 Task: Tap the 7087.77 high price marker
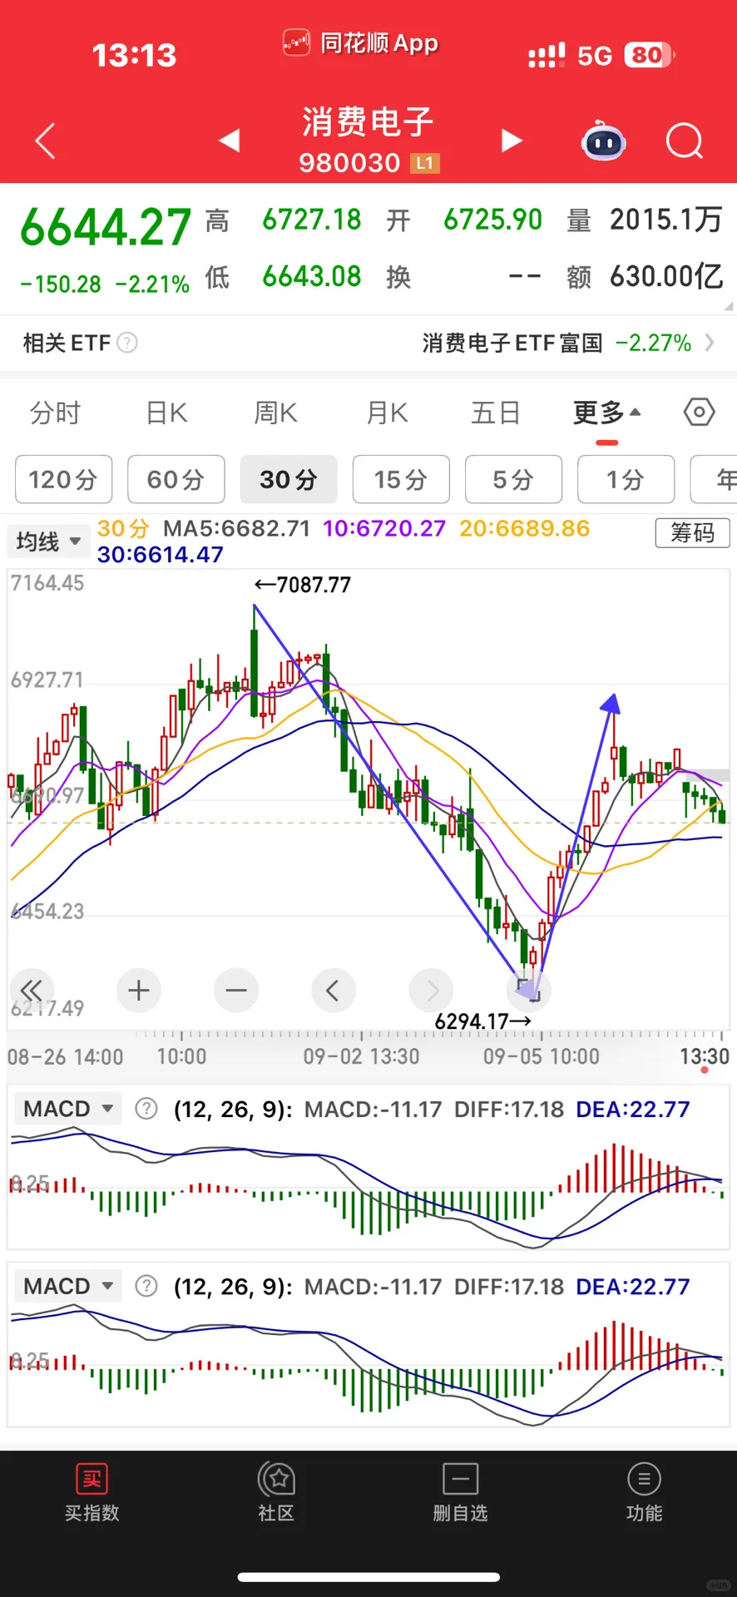pyautogui.click(x=303, y=585)
